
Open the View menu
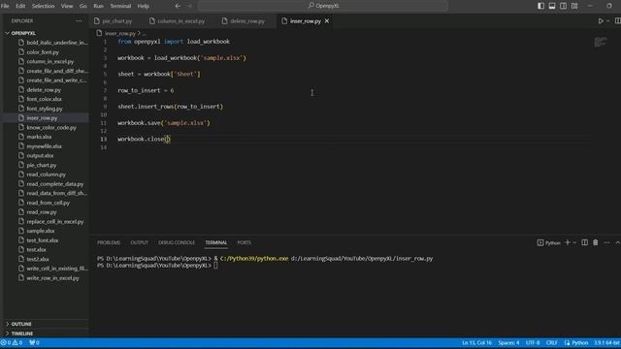[x=67, y=6]
